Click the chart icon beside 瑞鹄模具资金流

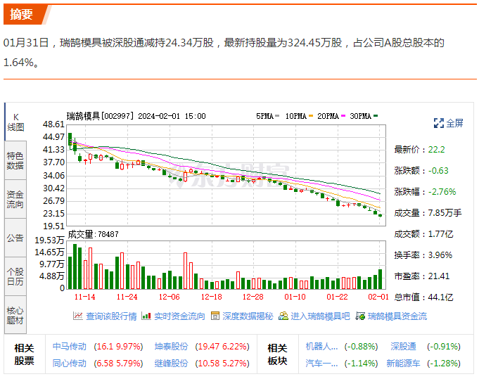(x=360, y=316)
